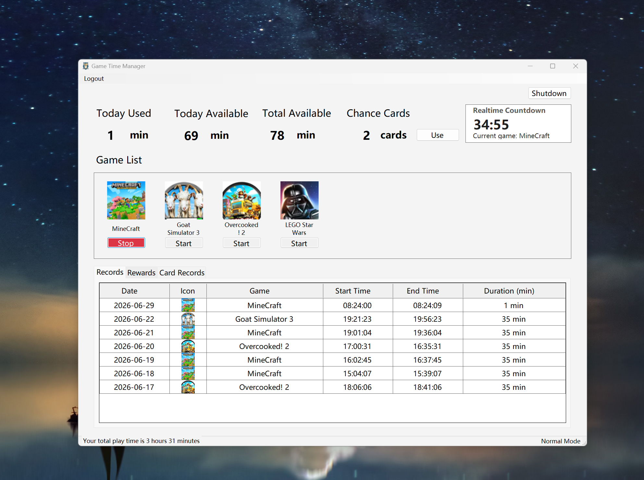Screen dimensions: 644x480
Task: Click start time 19:21:23 cell
Action: click(358, 319)
